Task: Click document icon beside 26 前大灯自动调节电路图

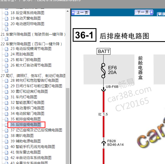Action: (x=7, y=65)
